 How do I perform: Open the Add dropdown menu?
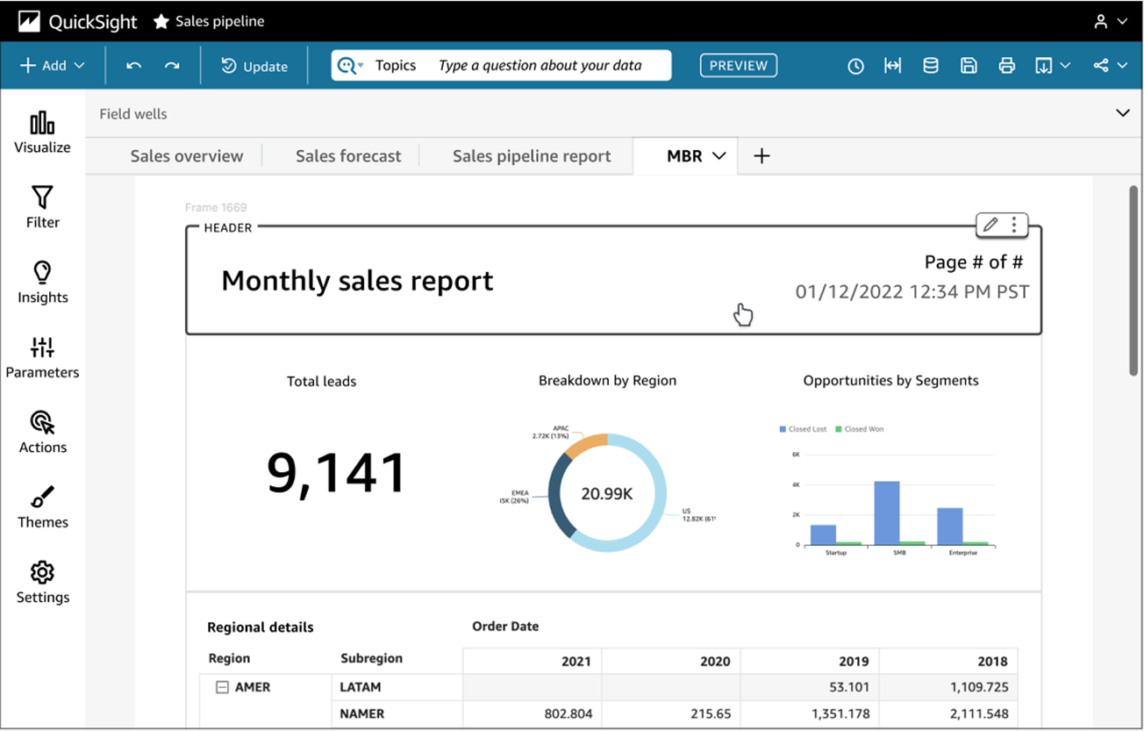(53, 66)
